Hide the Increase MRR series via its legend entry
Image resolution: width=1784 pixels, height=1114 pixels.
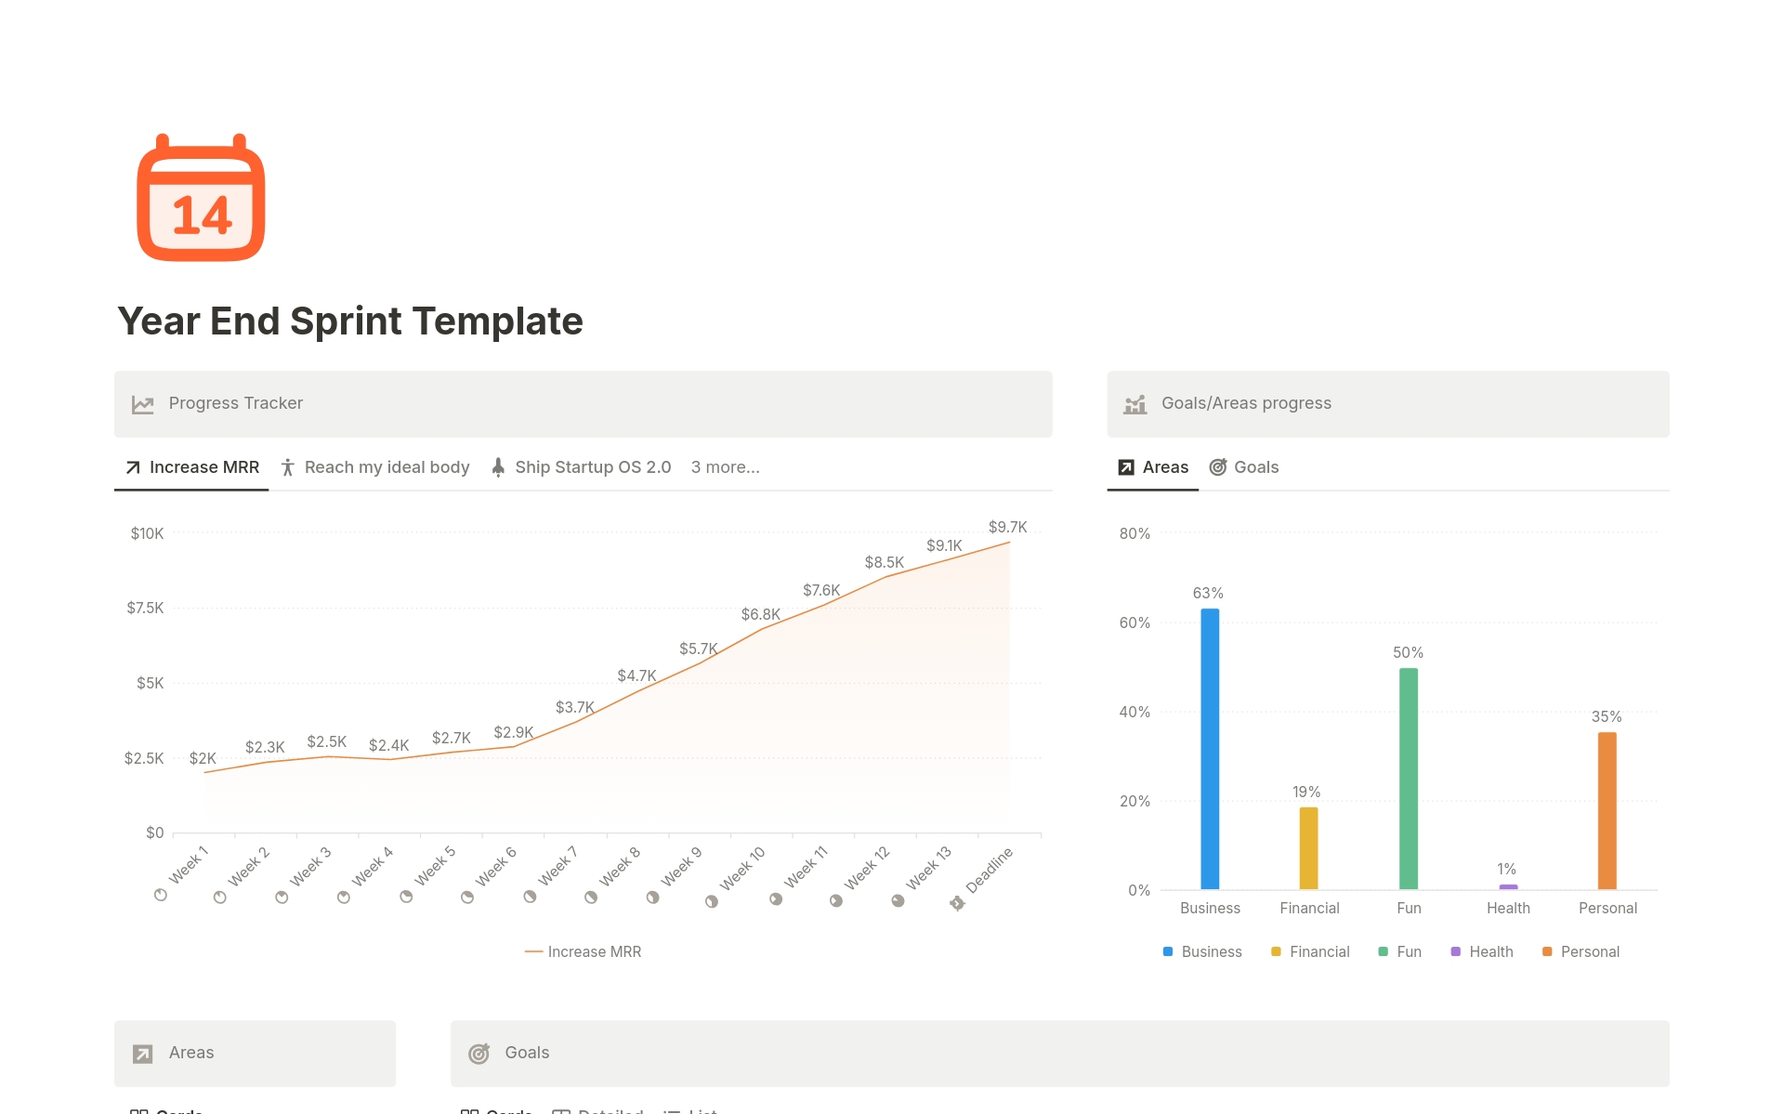point(583,951)
